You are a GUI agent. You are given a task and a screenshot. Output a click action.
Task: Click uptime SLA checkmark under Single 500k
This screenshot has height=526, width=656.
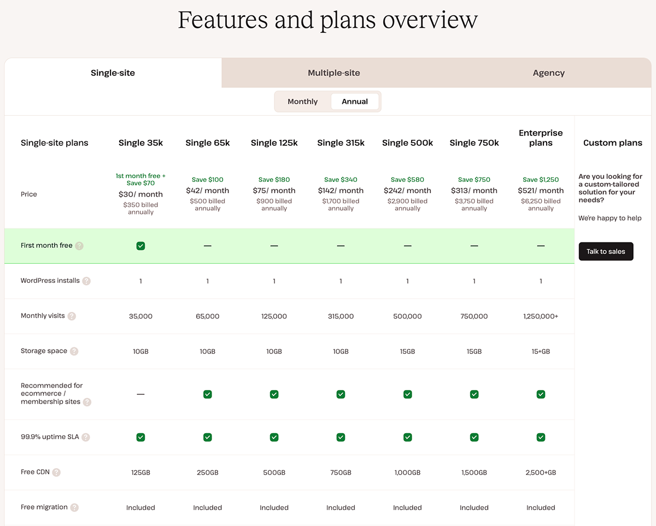click(x=407, y=437)
